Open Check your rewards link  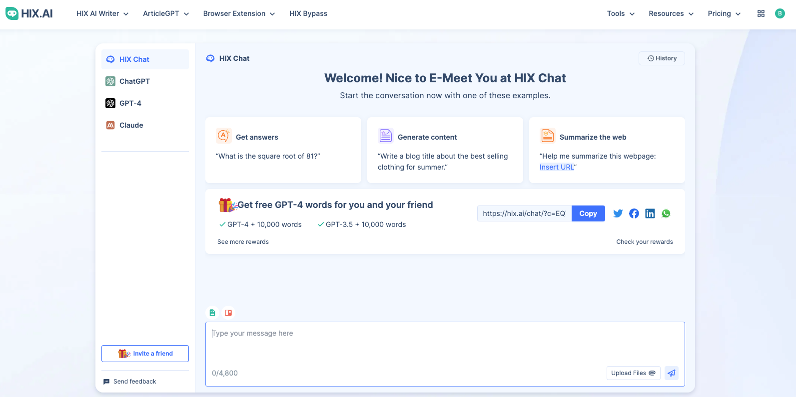645,242
